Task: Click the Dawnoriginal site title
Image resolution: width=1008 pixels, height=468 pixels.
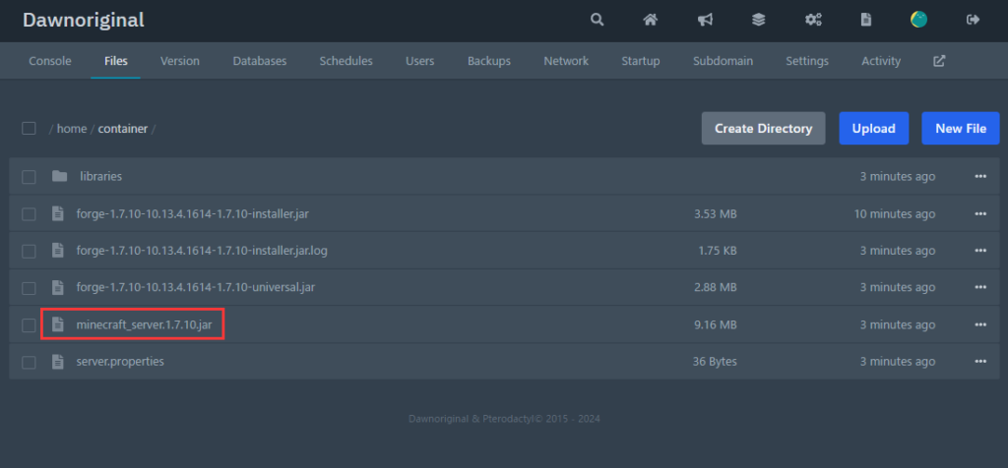Action: (84, 20)
